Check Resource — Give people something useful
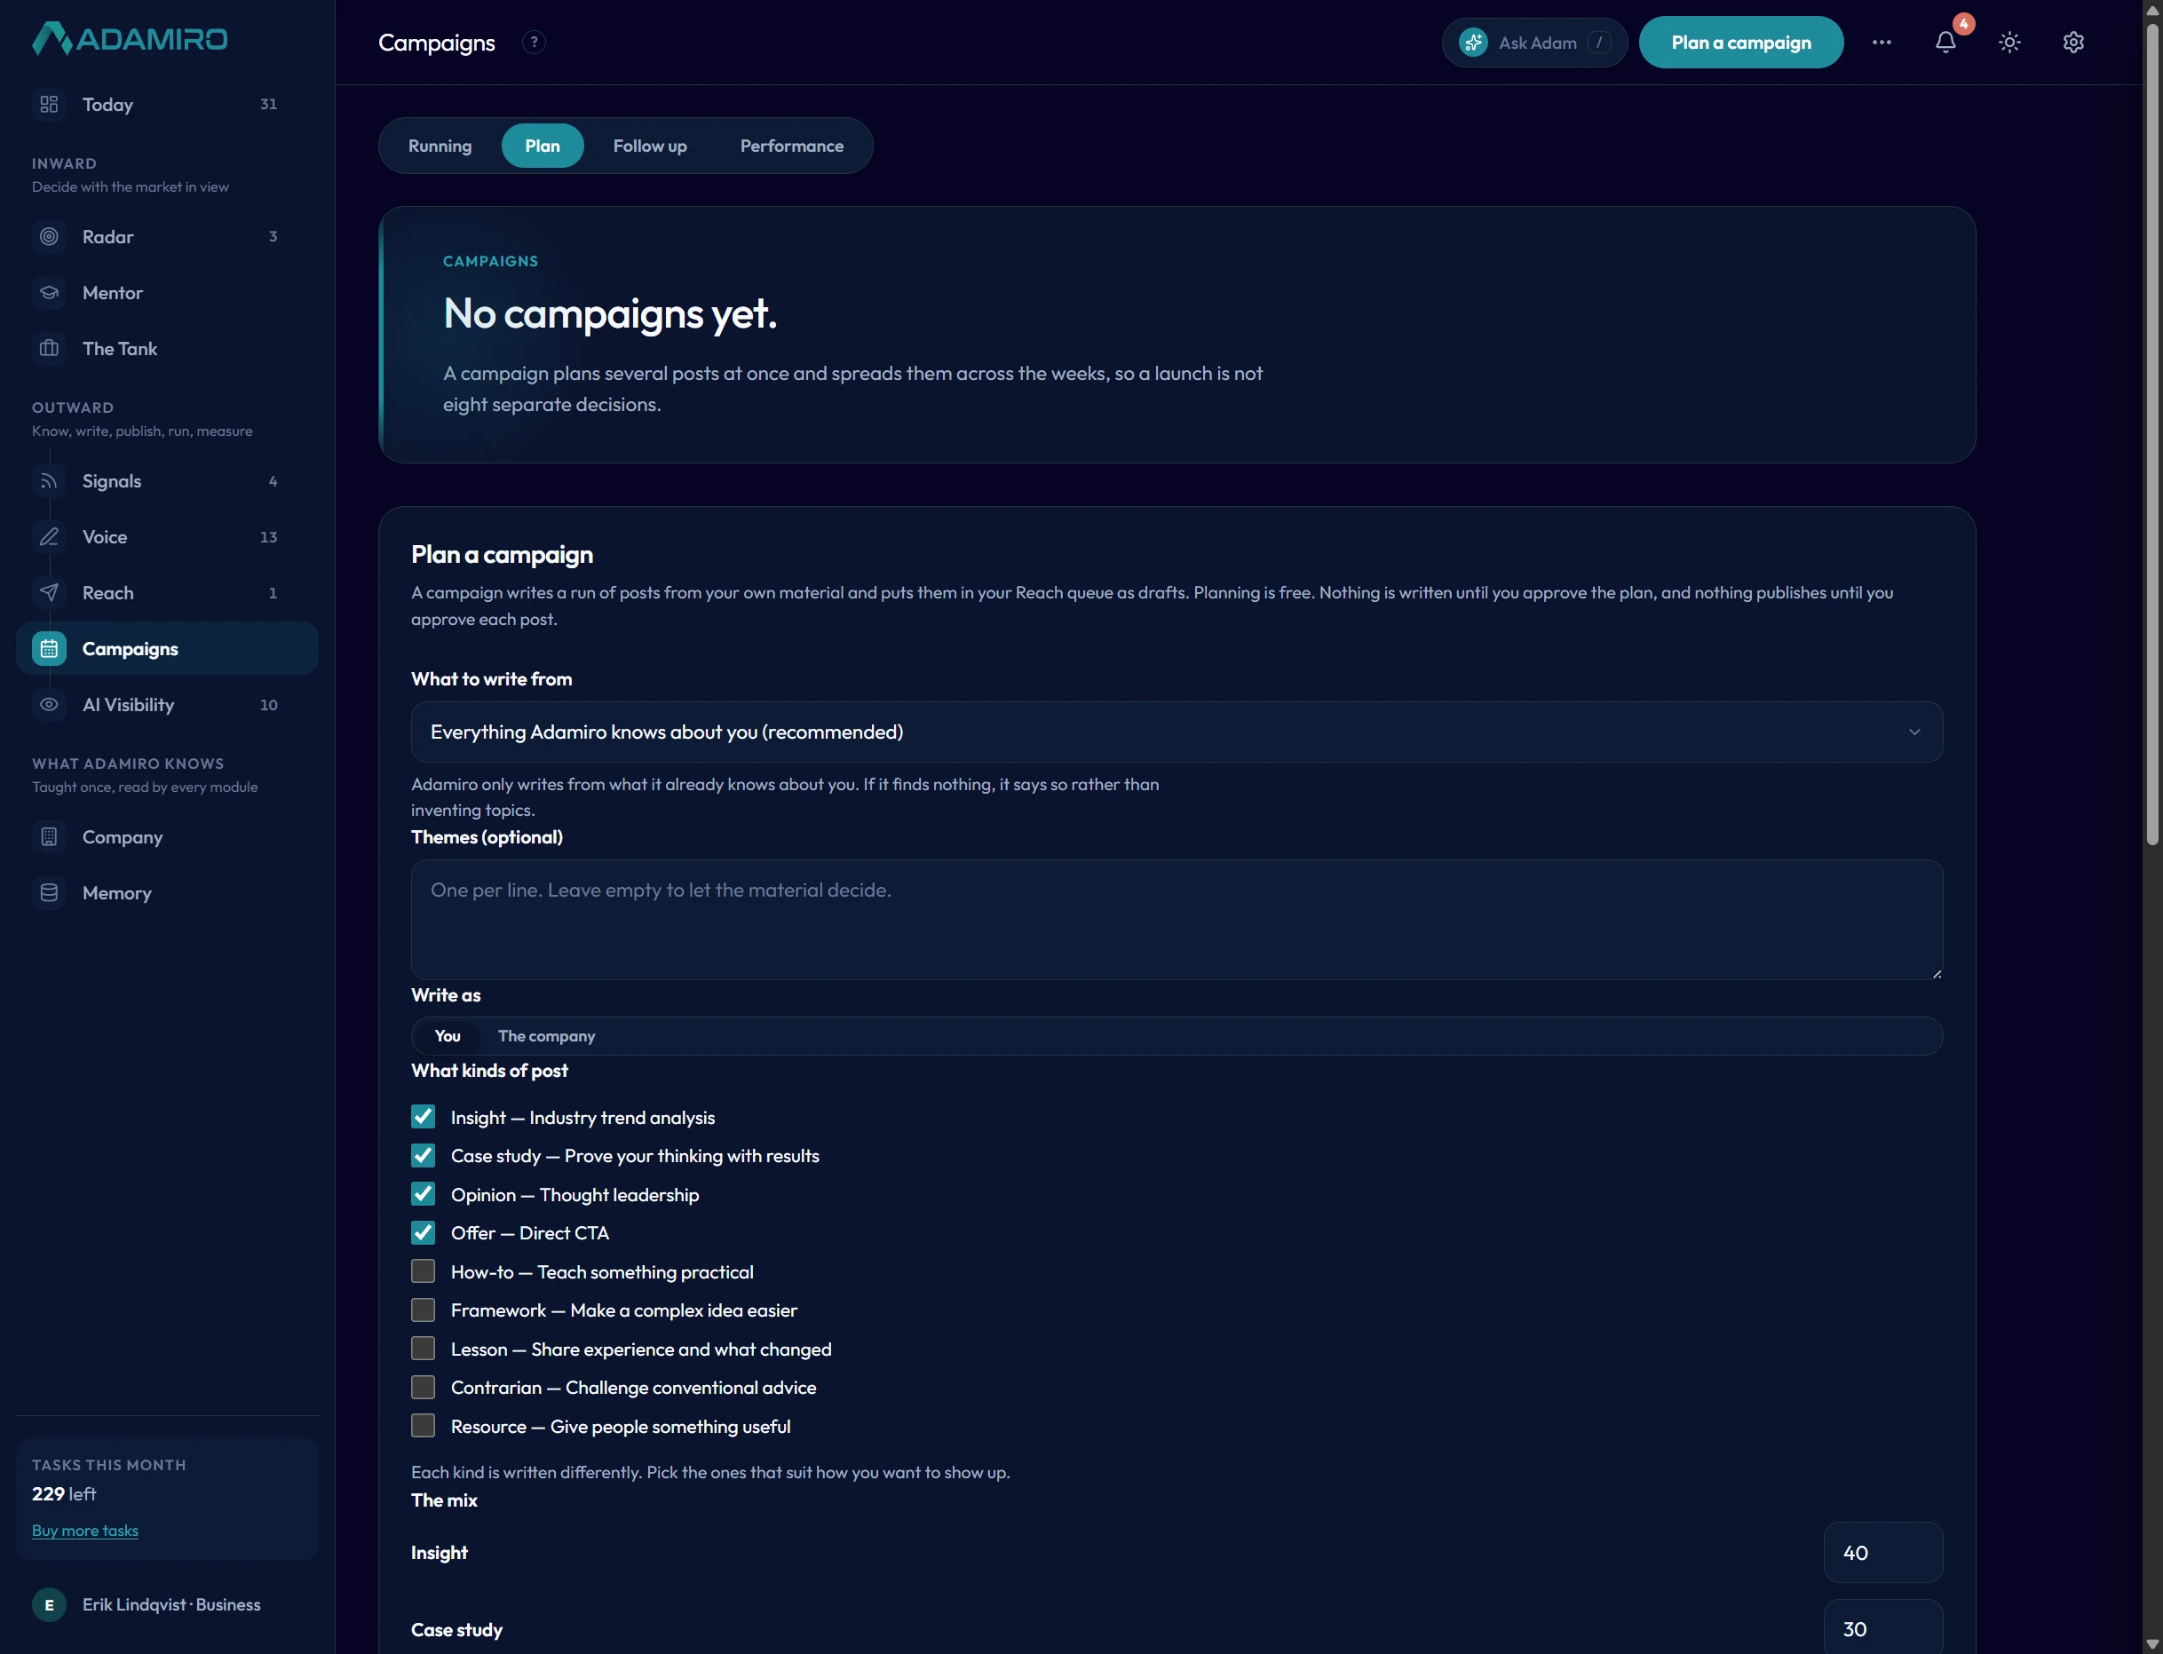This screenshot has height=1654, width=2163. point(424,1426)
